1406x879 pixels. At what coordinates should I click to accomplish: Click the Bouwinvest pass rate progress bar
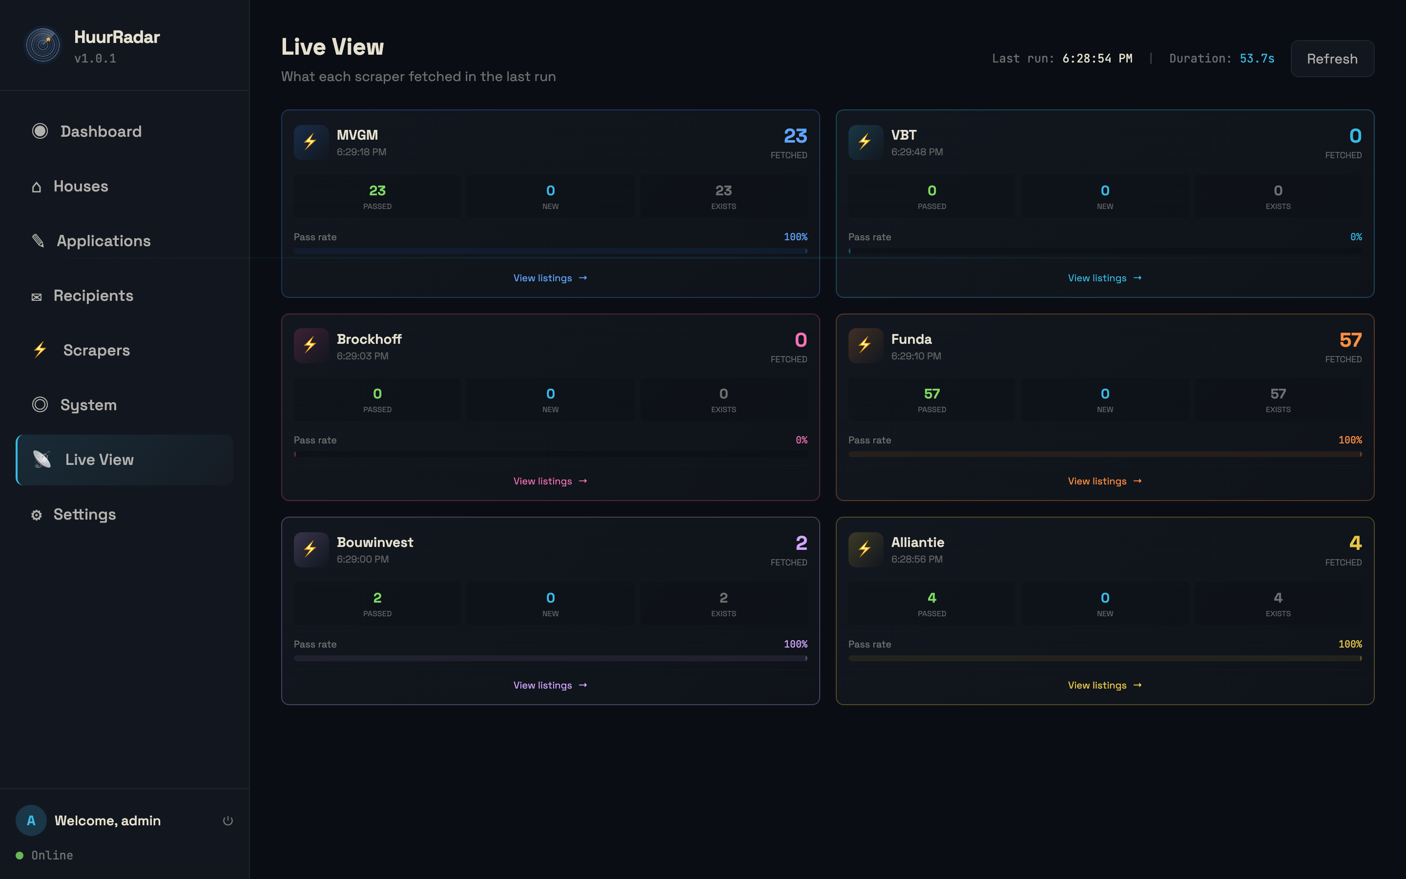[550, 658]
